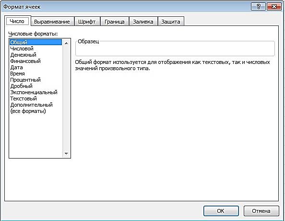The height and width of the screenshot is (221, 285).
Task: Select the Время format
Action: coord(36,74)
